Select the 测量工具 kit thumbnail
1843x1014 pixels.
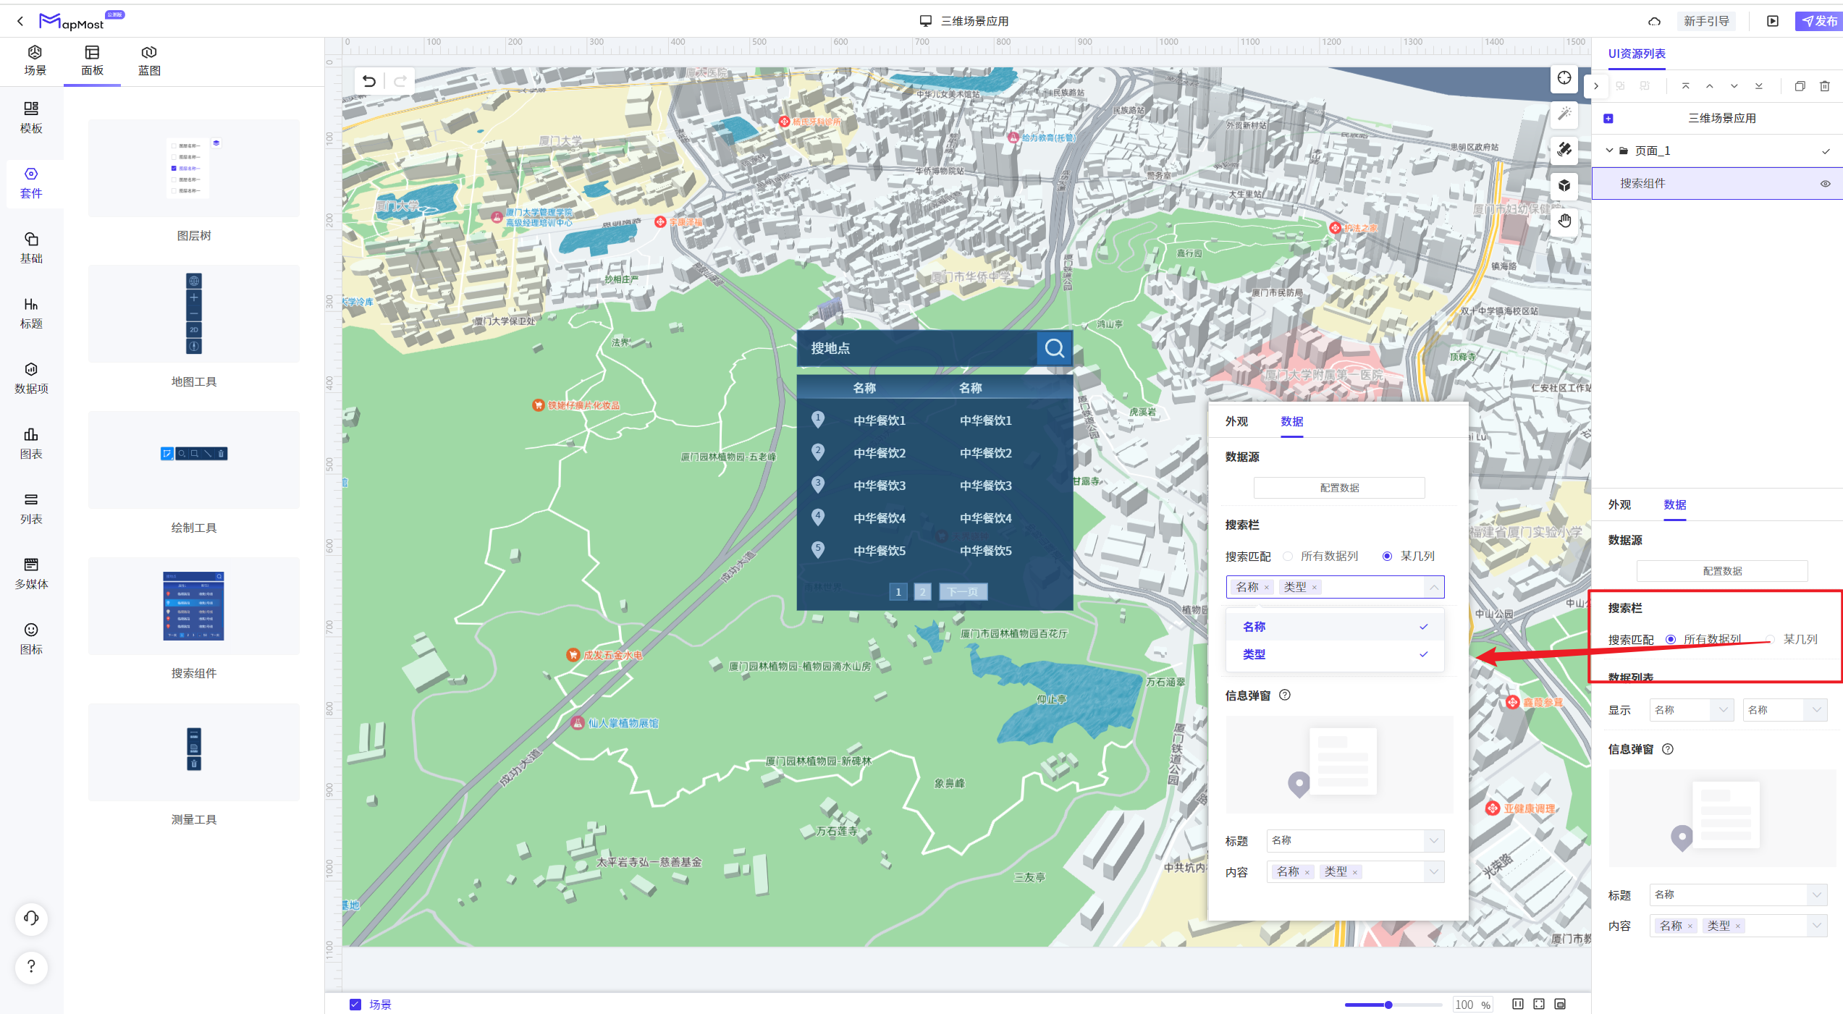(193, 752)
